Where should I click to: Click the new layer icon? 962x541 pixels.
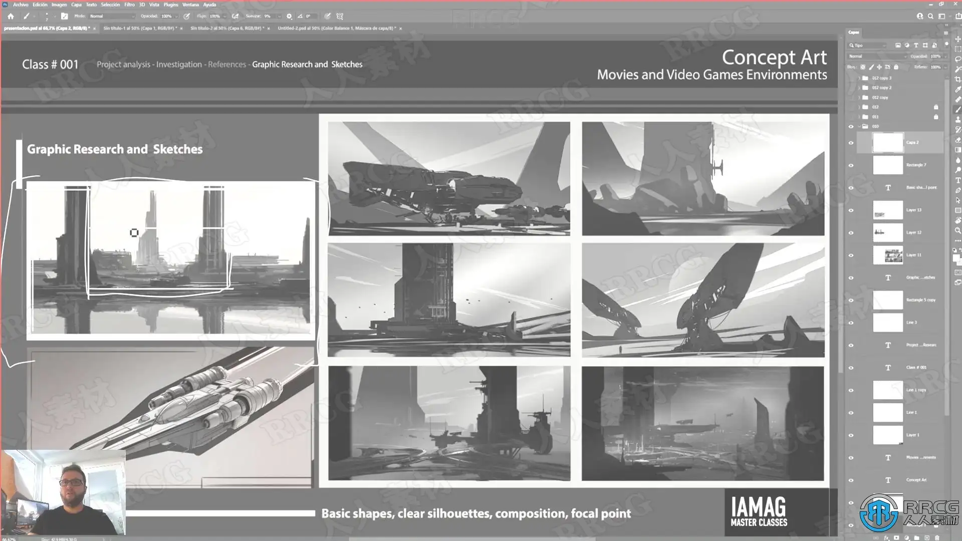926,537
